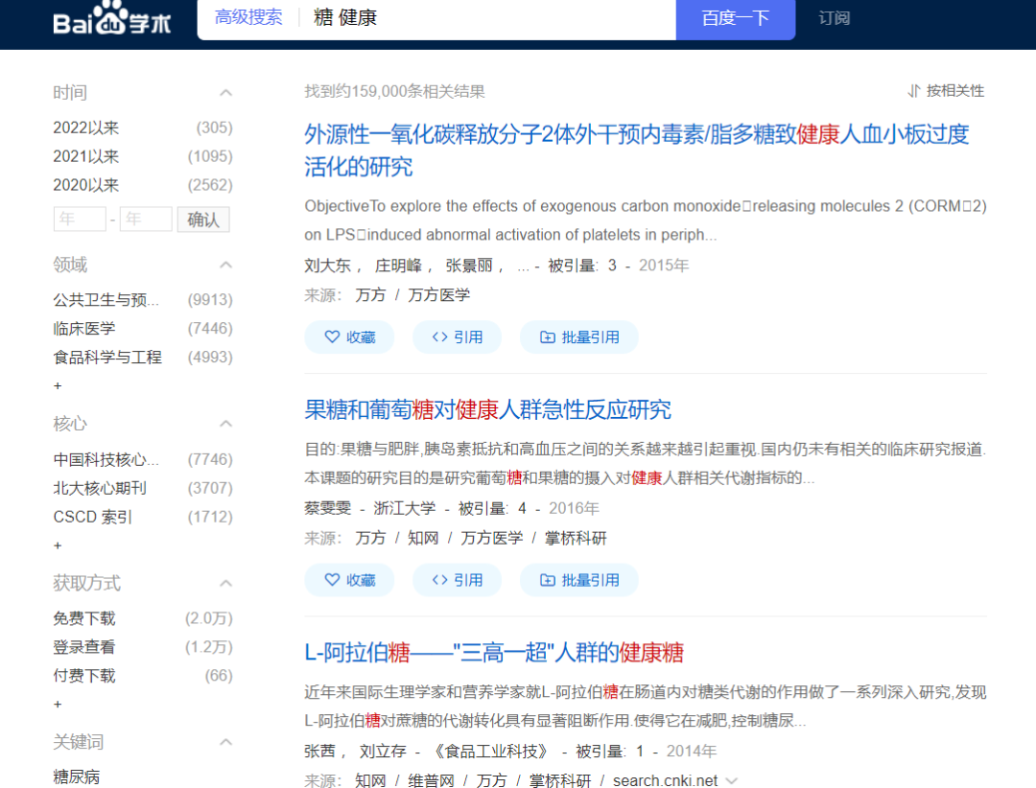Open 高级搜索 advanced search
Screen dimensions: 1036x788
coord(248,18)
